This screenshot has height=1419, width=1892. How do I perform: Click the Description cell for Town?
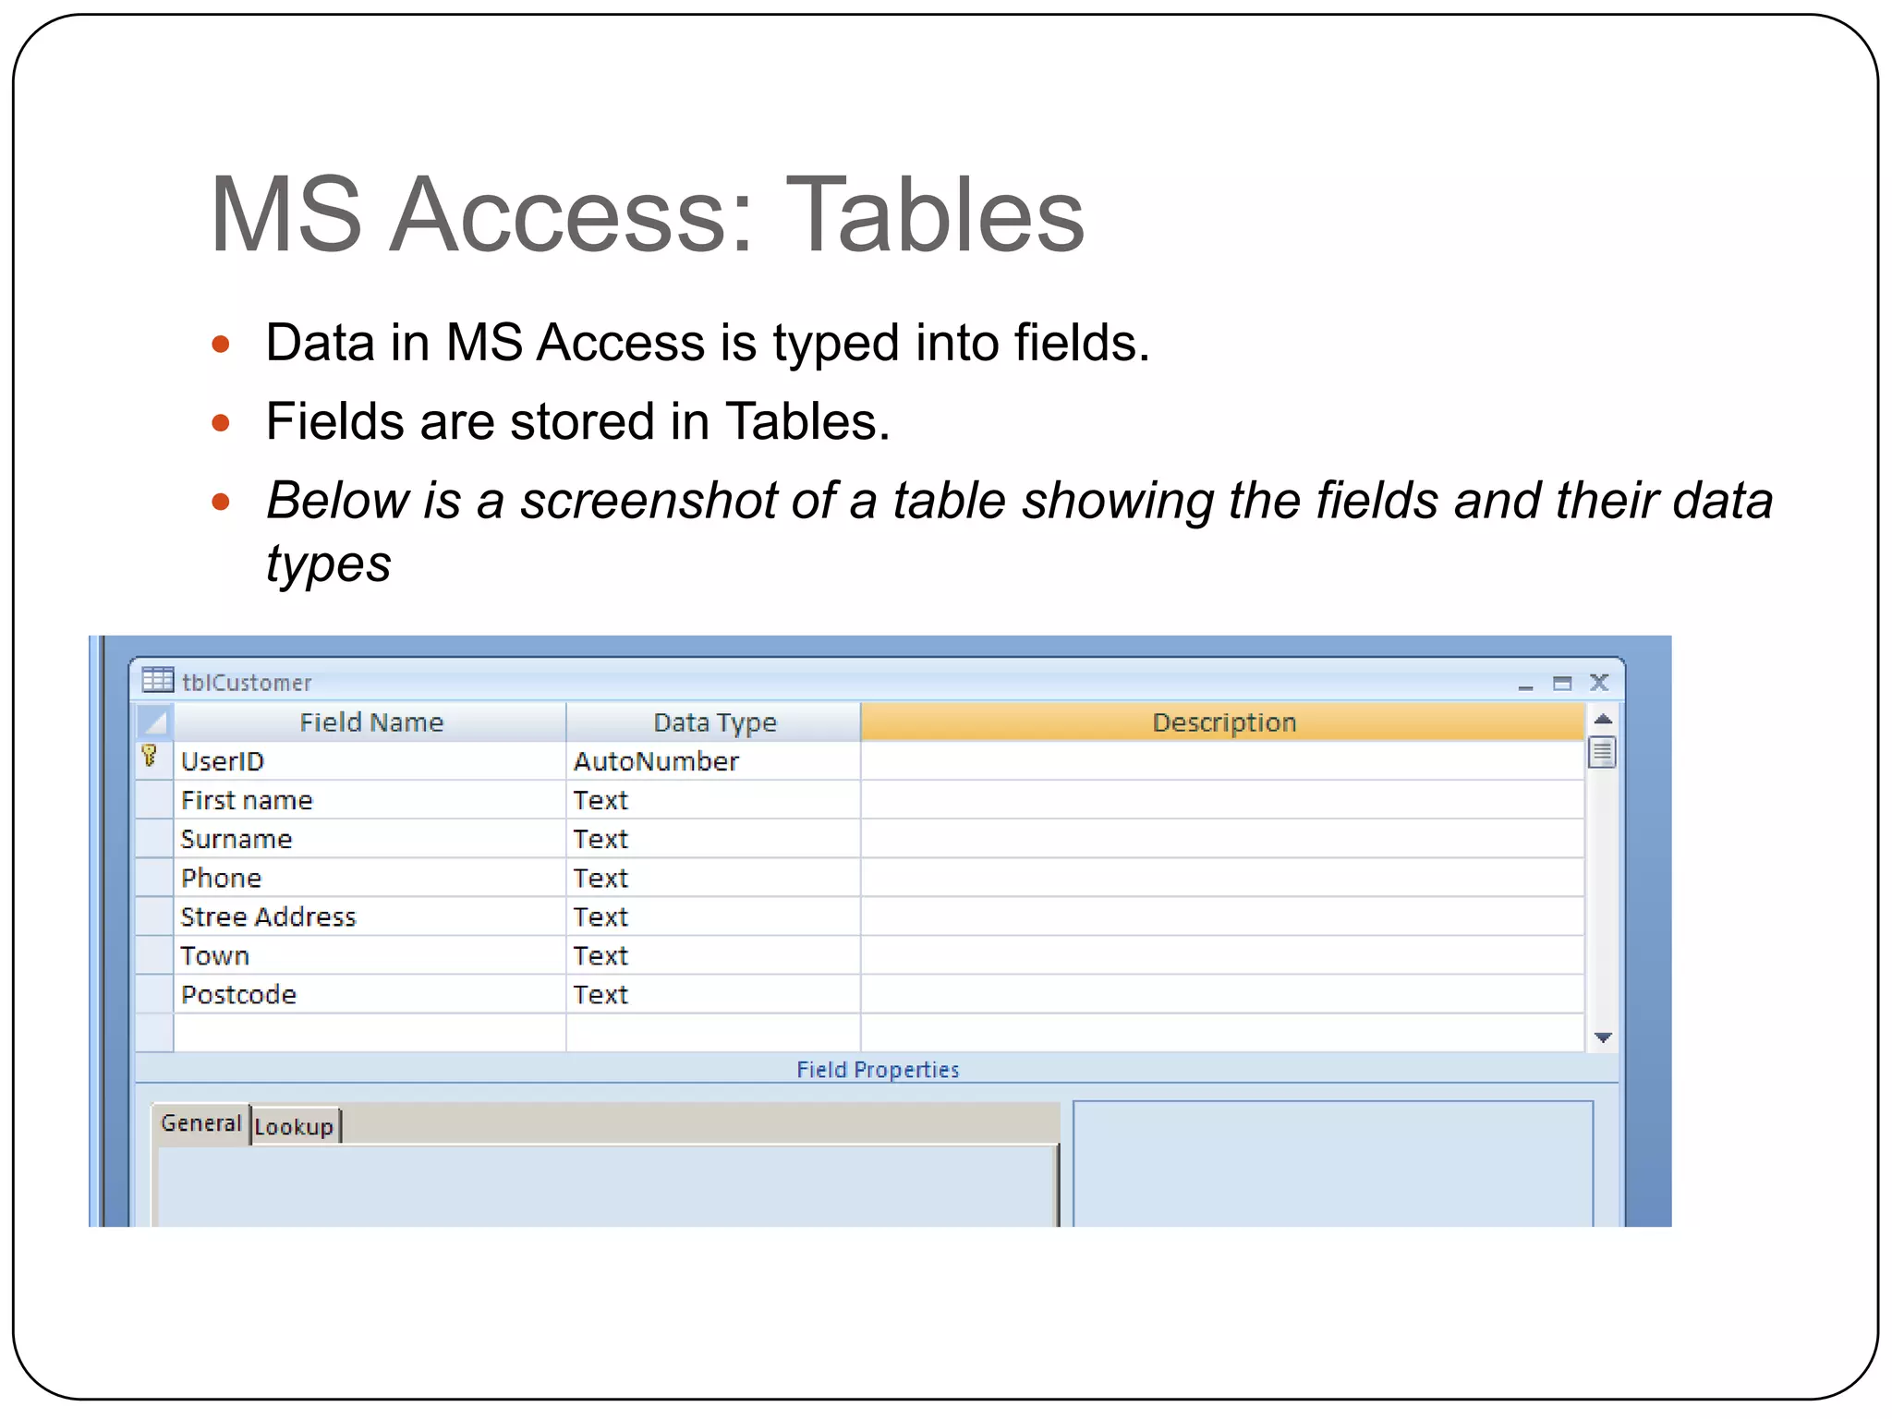pos(1223,955)
